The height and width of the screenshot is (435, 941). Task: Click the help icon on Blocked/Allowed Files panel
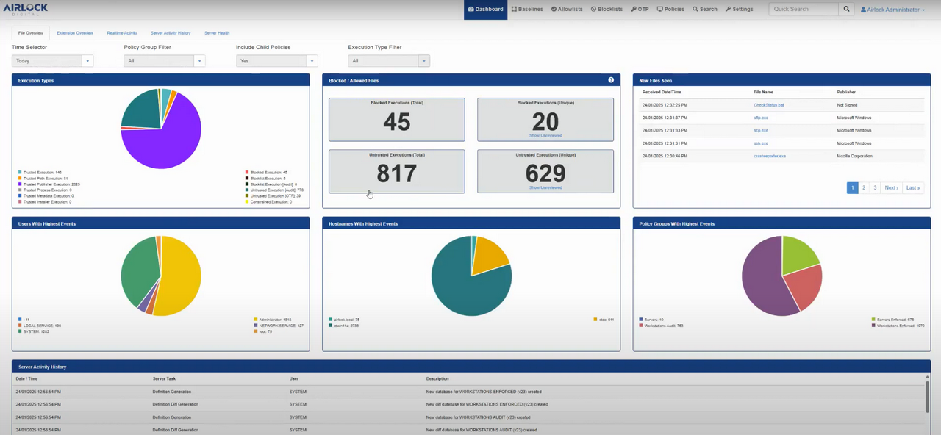(611, 79)
